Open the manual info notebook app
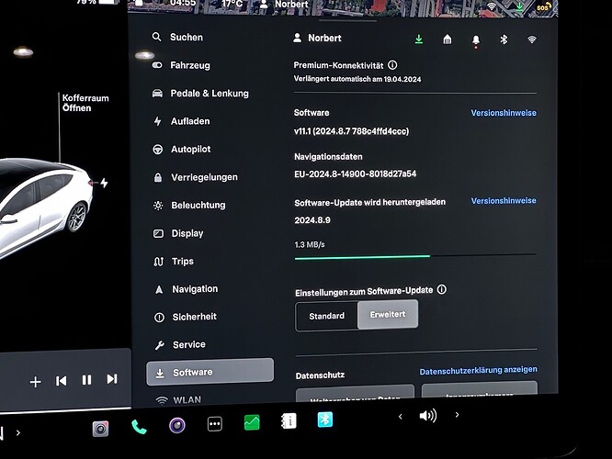Image resolution: width=612 pixels, height=459 pixels. coord(289,421)
